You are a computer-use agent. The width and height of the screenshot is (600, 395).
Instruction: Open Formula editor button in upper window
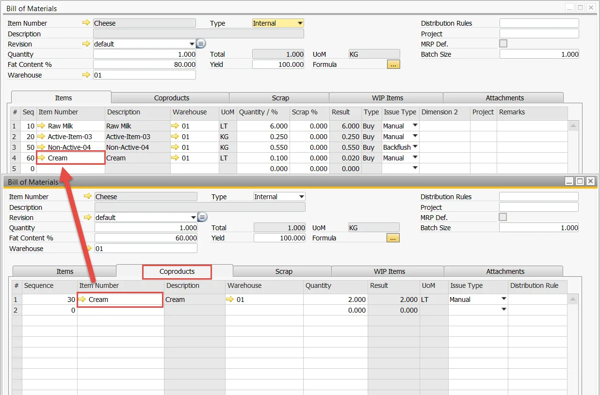click(x=393, y=64)
